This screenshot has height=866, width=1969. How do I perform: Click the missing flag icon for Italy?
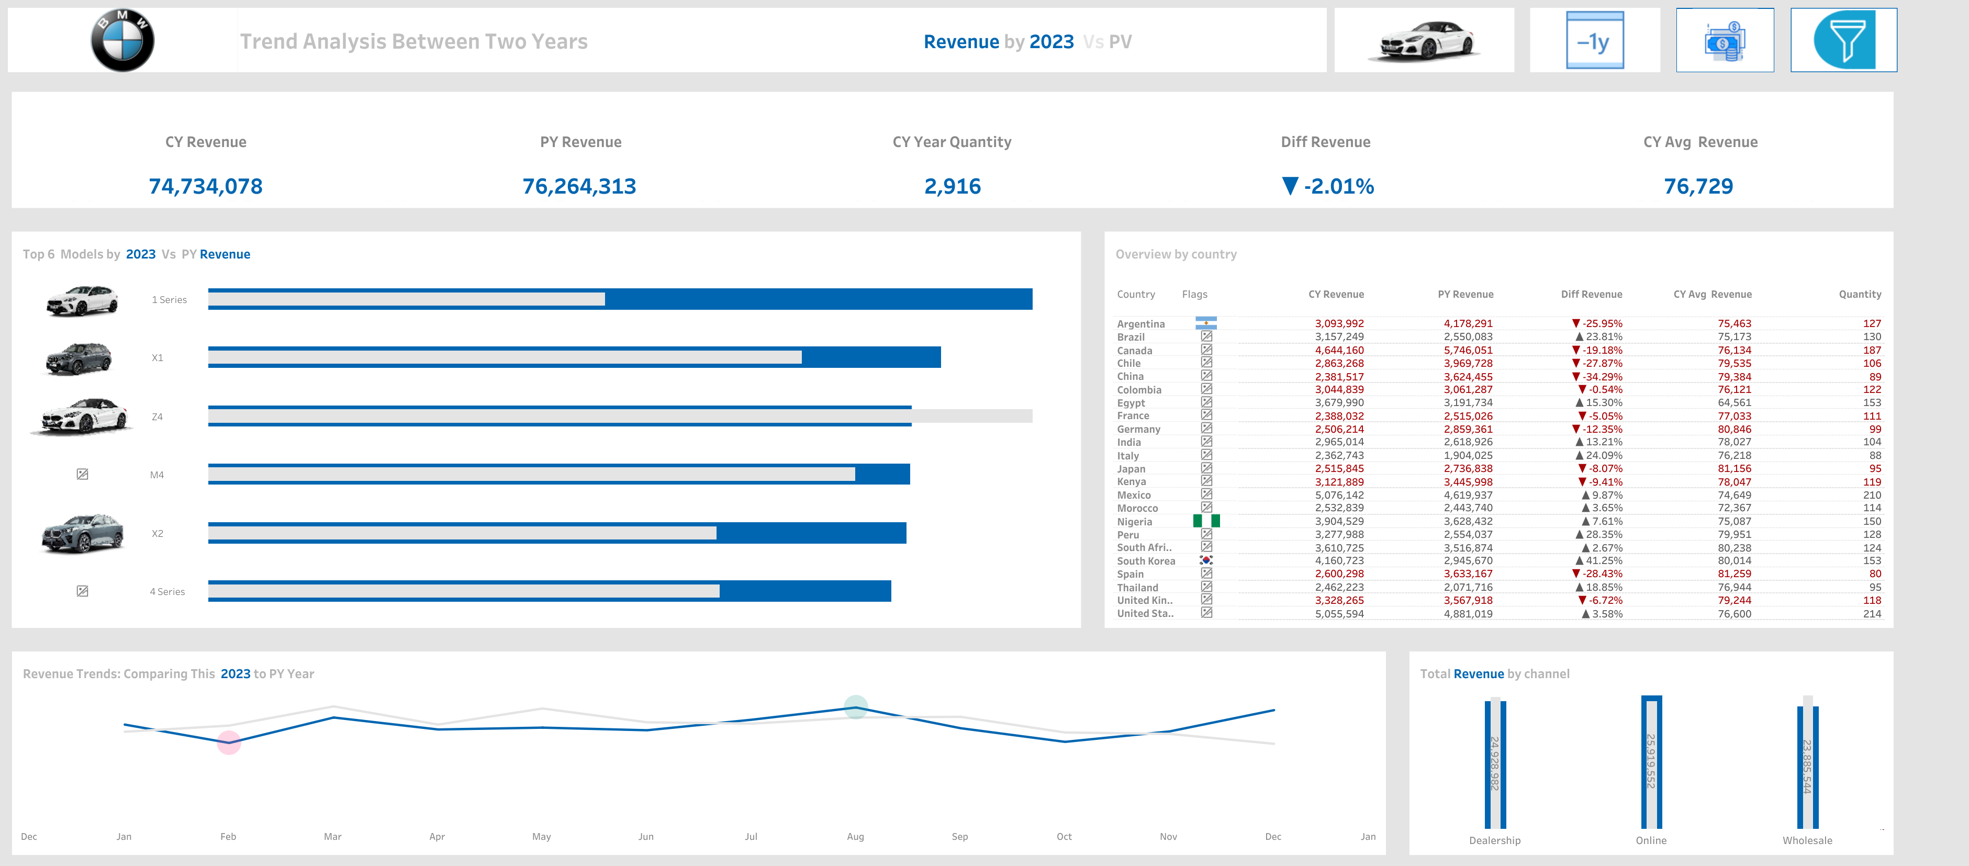pyautogui.click(x=1206, y=455)
